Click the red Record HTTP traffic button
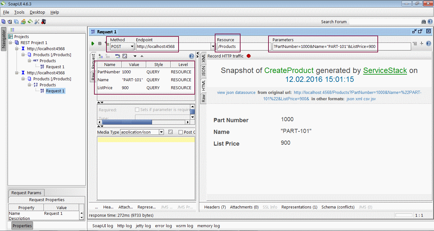This screenshot has height=231, width=434. (x=249, y=56)
